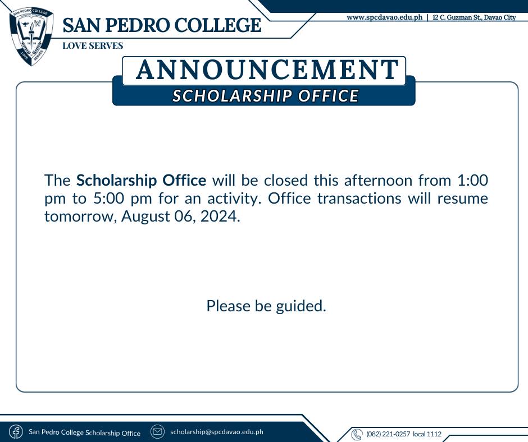This screenshot has height=442, width=528.
Task: Click the August 06, 2024 date text
Action: [x=180, y=217]
